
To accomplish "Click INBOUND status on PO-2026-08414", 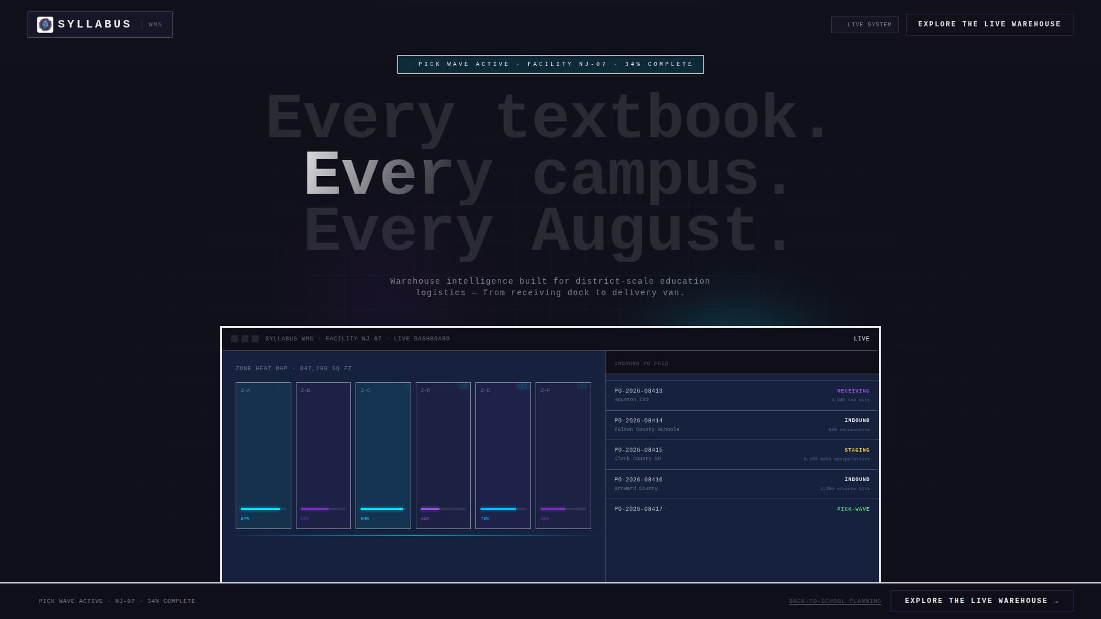I will point(857,421).
